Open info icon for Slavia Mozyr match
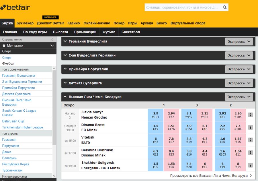Viewport: 258px width, 181px height. tap(251, 114)
